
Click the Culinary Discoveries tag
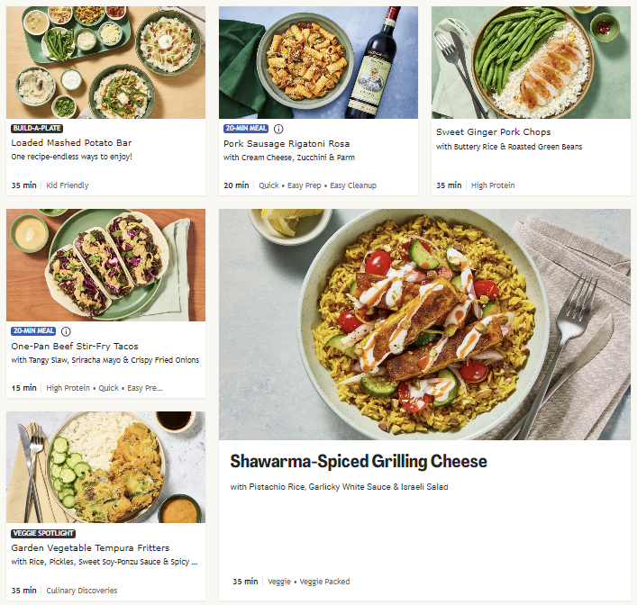[x=82, y=591]
